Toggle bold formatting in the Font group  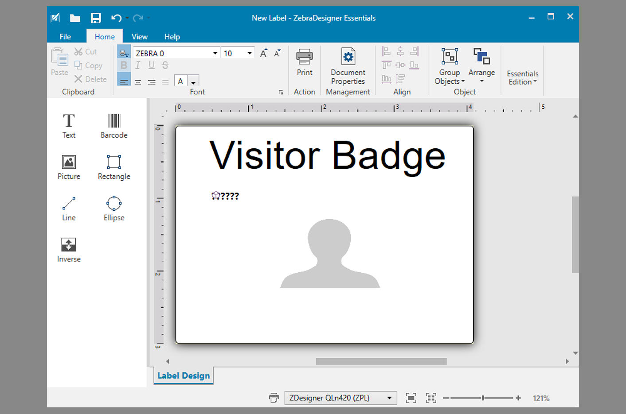point(124,65)
